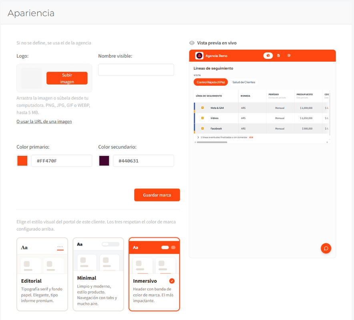
Task: Click the VER link in preview table
Action: (x=251, y=137)
